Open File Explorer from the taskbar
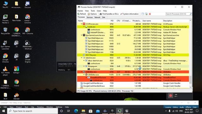 coord(83,111)
